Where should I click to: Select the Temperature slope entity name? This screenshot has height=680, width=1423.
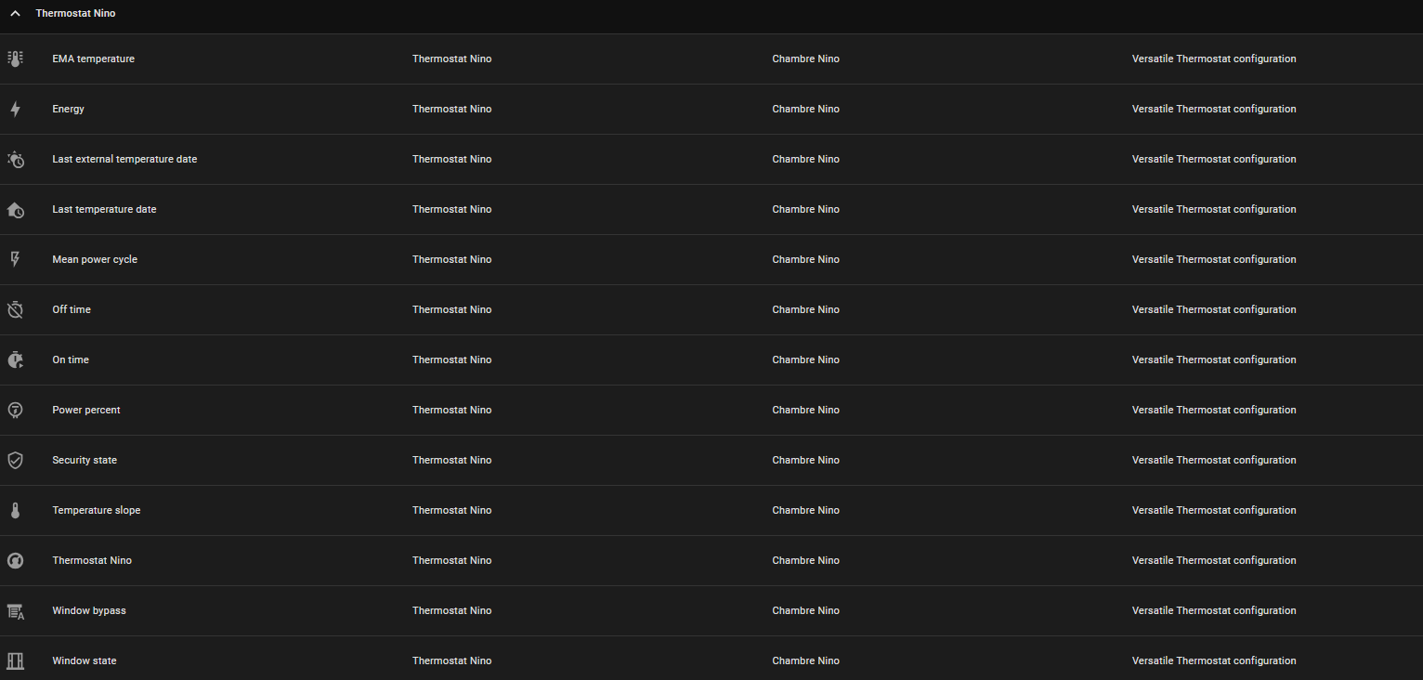coord(97,510)
